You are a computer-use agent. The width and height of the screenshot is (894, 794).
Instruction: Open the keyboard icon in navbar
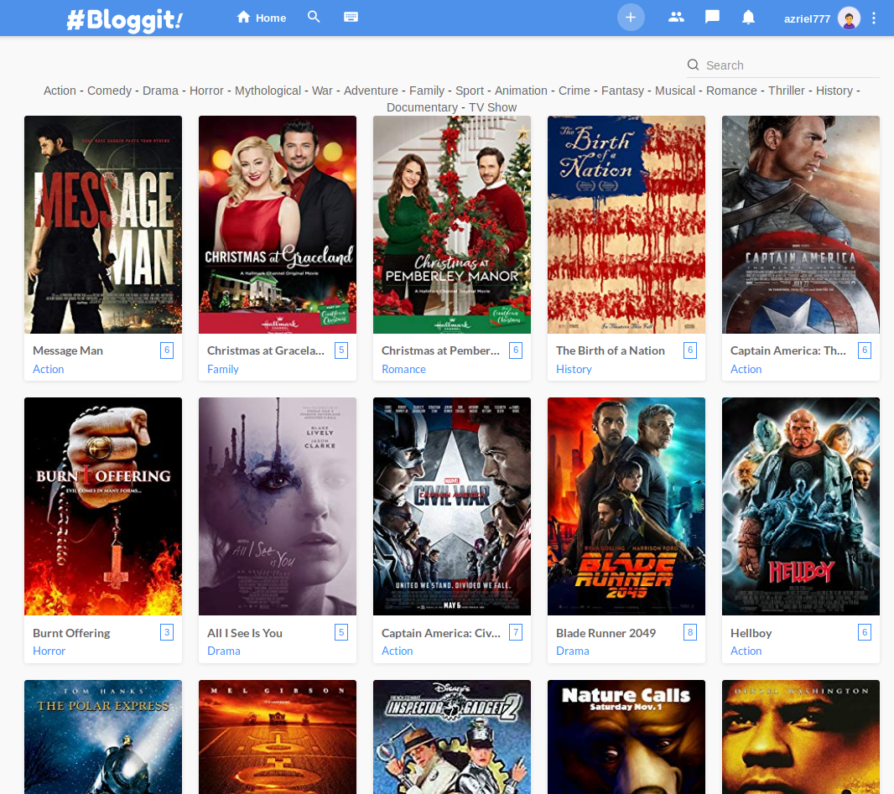[351, 17]
